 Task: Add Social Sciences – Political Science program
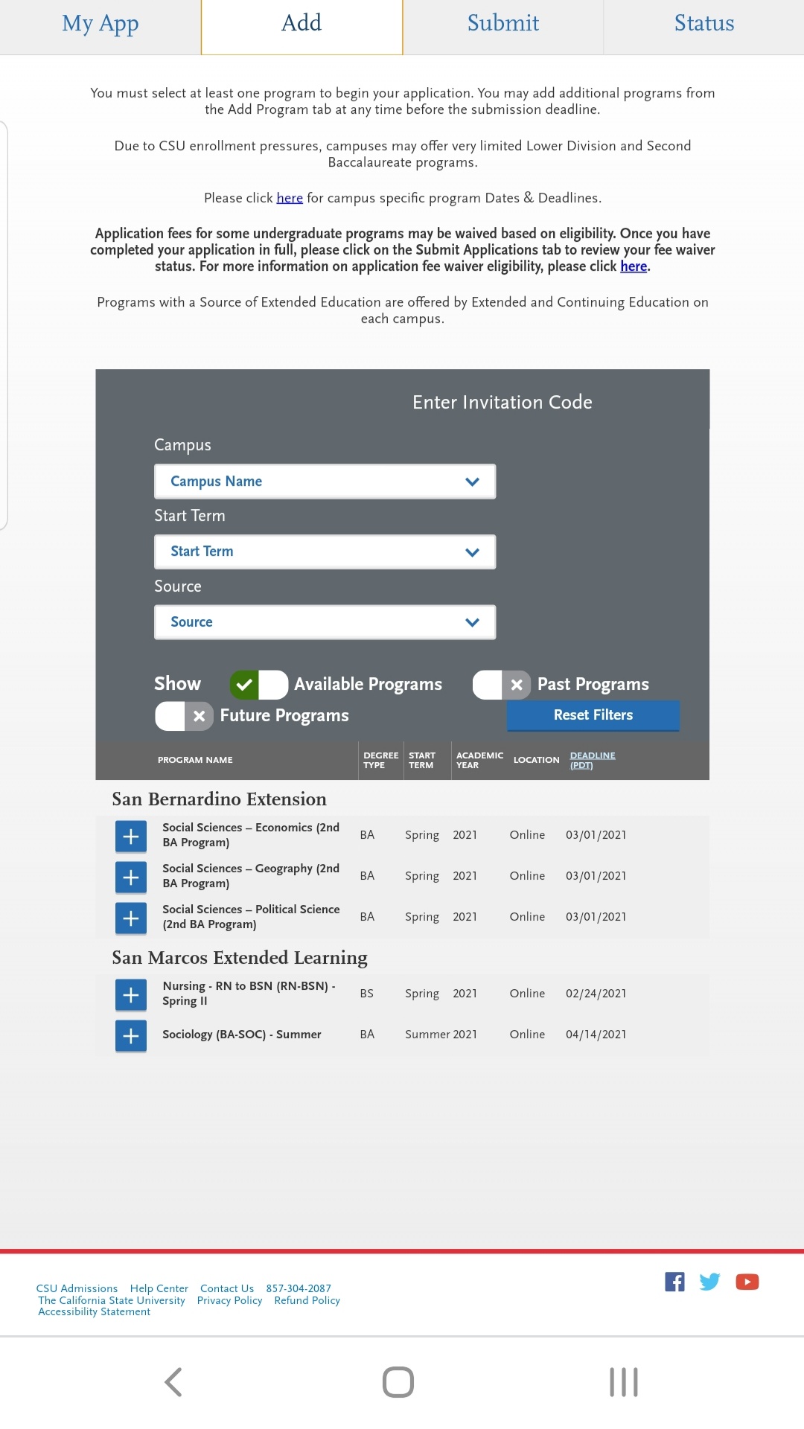click(131, 918)
